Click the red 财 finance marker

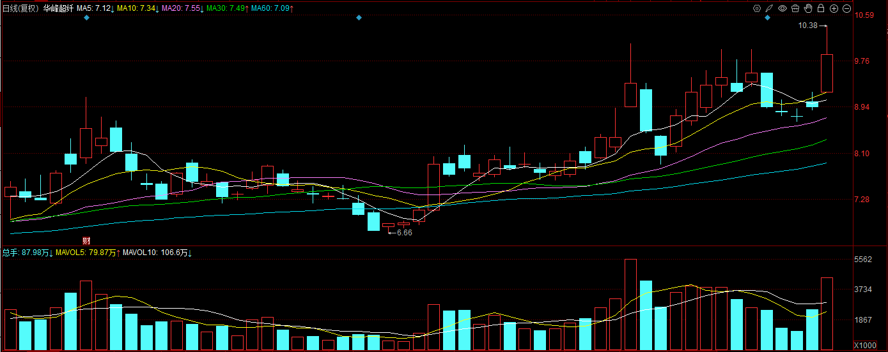pyautogui.click(x=86, y=240)
